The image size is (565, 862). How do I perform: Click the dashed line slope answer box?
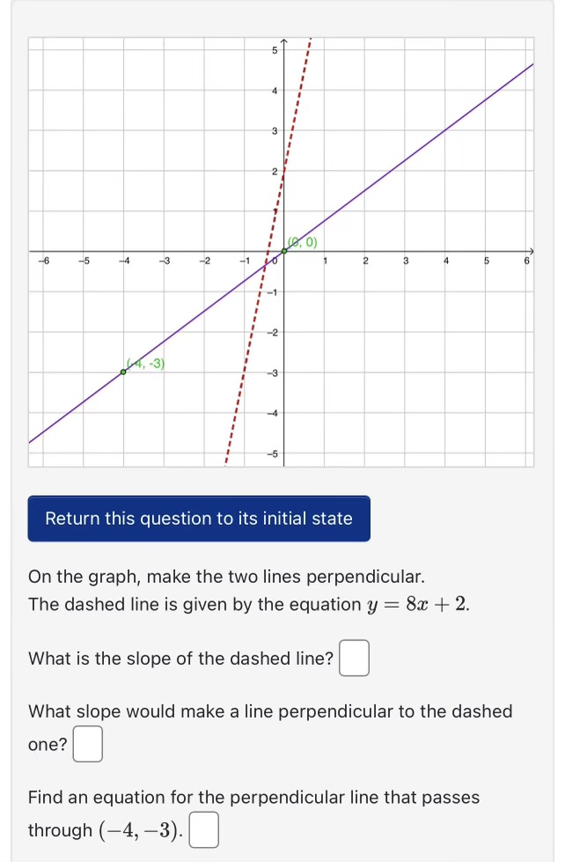(354, 658)
